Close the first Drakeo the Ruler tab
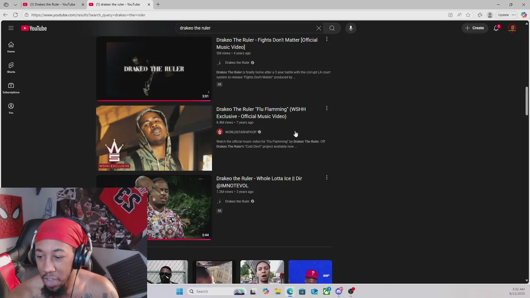 [83, 5]
